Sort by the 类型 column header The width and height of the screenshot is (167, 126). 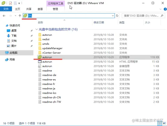click(122, 22)
